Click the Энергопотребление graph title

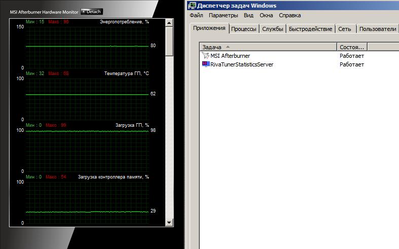tap(124, 22)
